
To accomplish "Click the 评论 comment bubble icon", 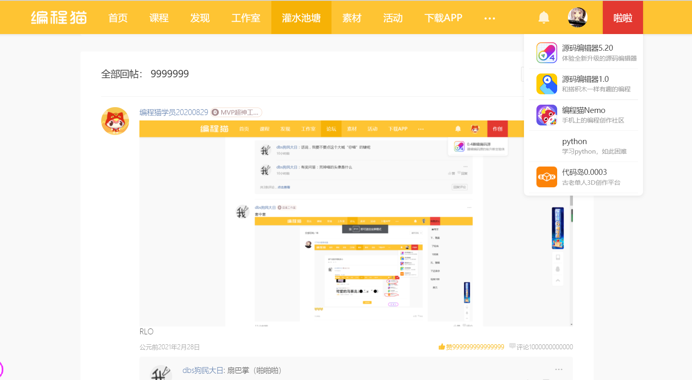I will pos(512,346).
